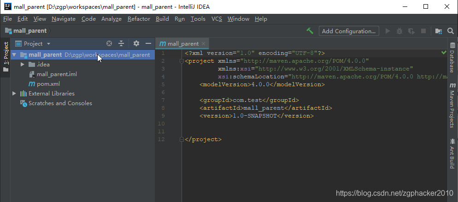Viewport: 458px width, 202px height.
Task: Open the Edit menu
Action: coord(23,19)
